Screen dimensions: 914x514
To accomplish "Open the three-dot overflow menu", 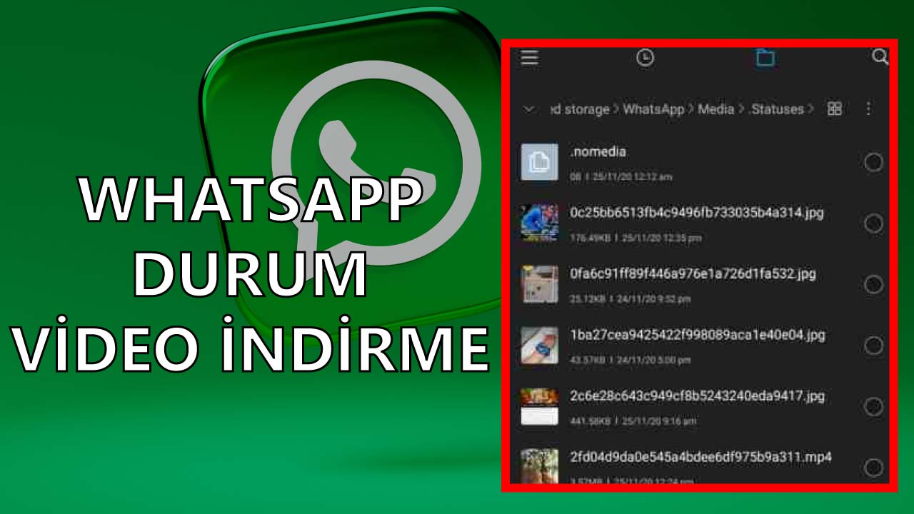I will point(868,109).
